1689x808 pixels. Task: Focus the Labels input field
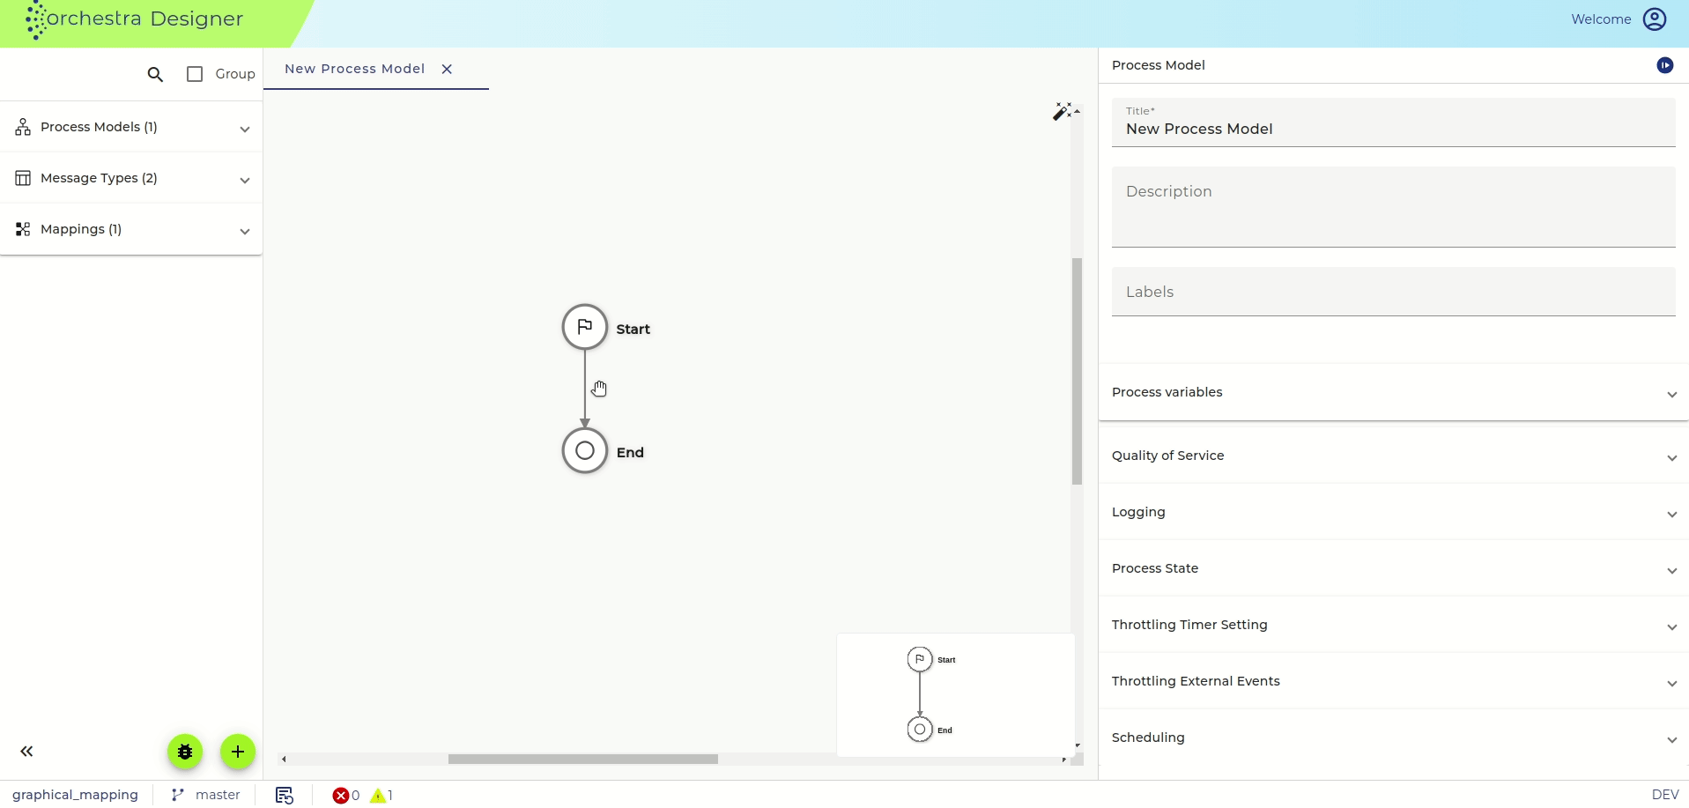pos(1393,292)
